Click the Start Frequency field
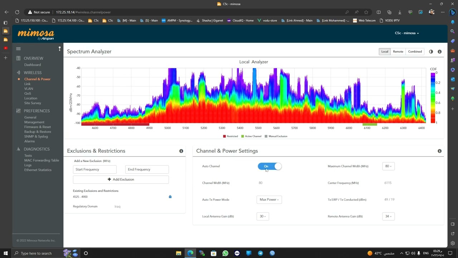Viewport: 458px width, 258px height. (x=95, y=169)
